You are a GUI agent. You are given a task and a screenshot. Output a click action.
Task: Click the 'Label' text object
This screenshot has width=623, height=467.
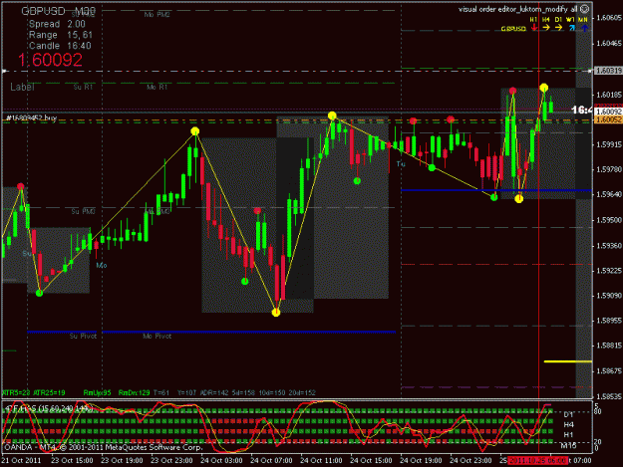click(x=22, y=87)
